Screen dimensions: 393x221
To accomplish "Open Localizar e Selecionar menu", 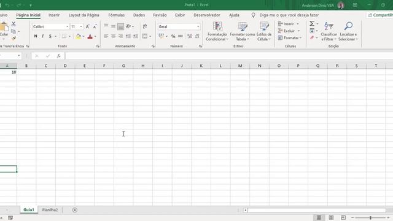I will click(x=348, y=31).
